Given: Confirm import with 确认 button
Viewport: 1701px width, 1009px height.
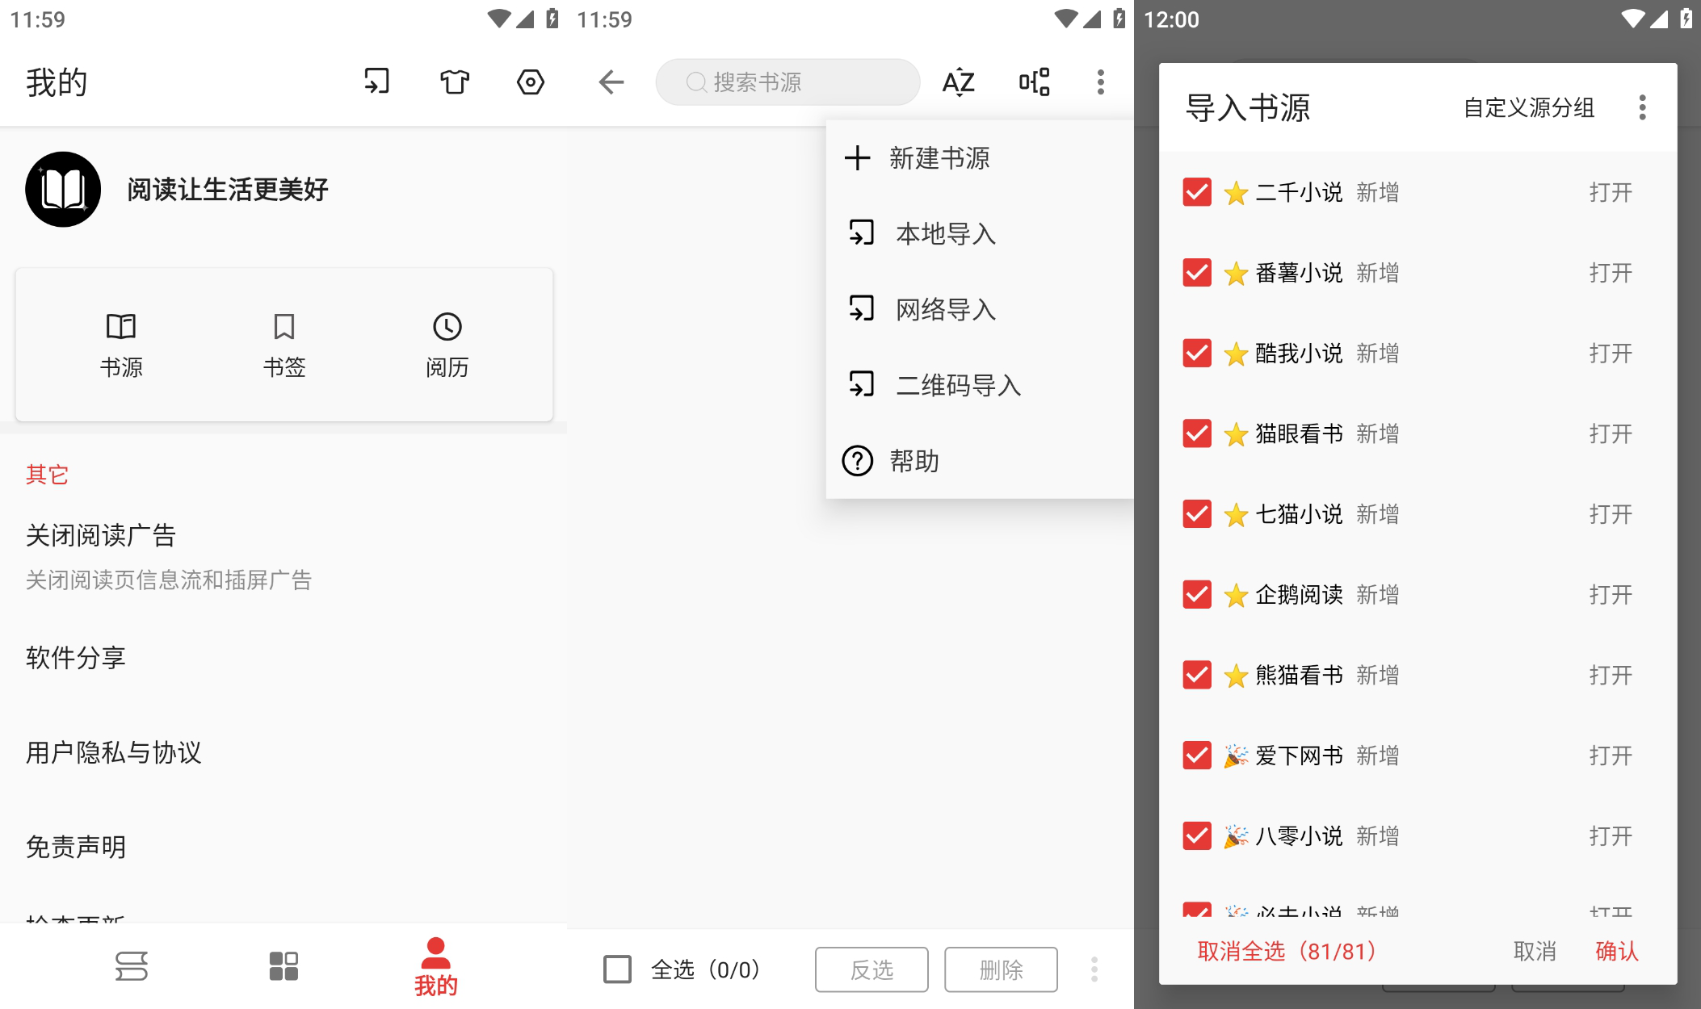Looking at the screenshot, I should pyautogui.click(x=1617, y=951).
